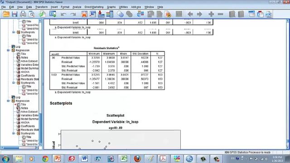Click the outline pane down scroll arrow
The height and width of the screenshot is (163, 290).
pyautogui.click(x=40, y=144)
